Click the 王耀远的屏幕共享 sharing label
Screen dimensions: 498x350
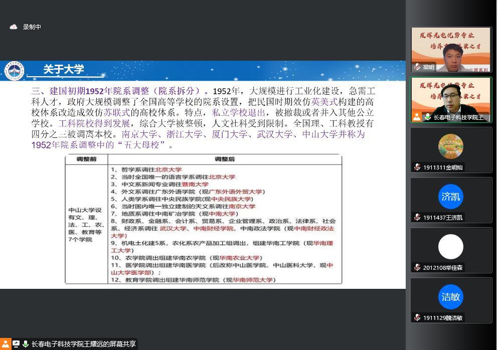click(x=83, y=344)
